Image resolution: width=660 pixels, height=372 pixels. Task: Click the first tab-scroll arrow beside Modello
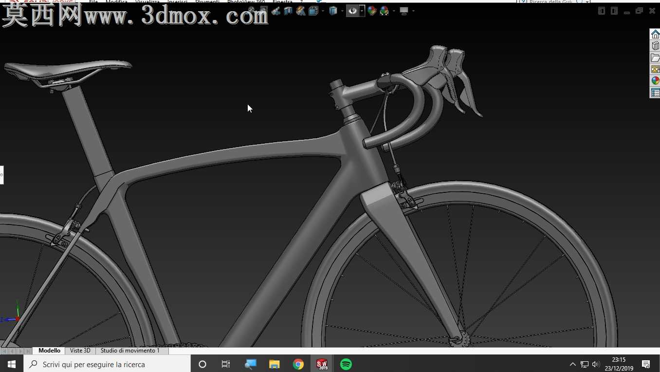4,351
